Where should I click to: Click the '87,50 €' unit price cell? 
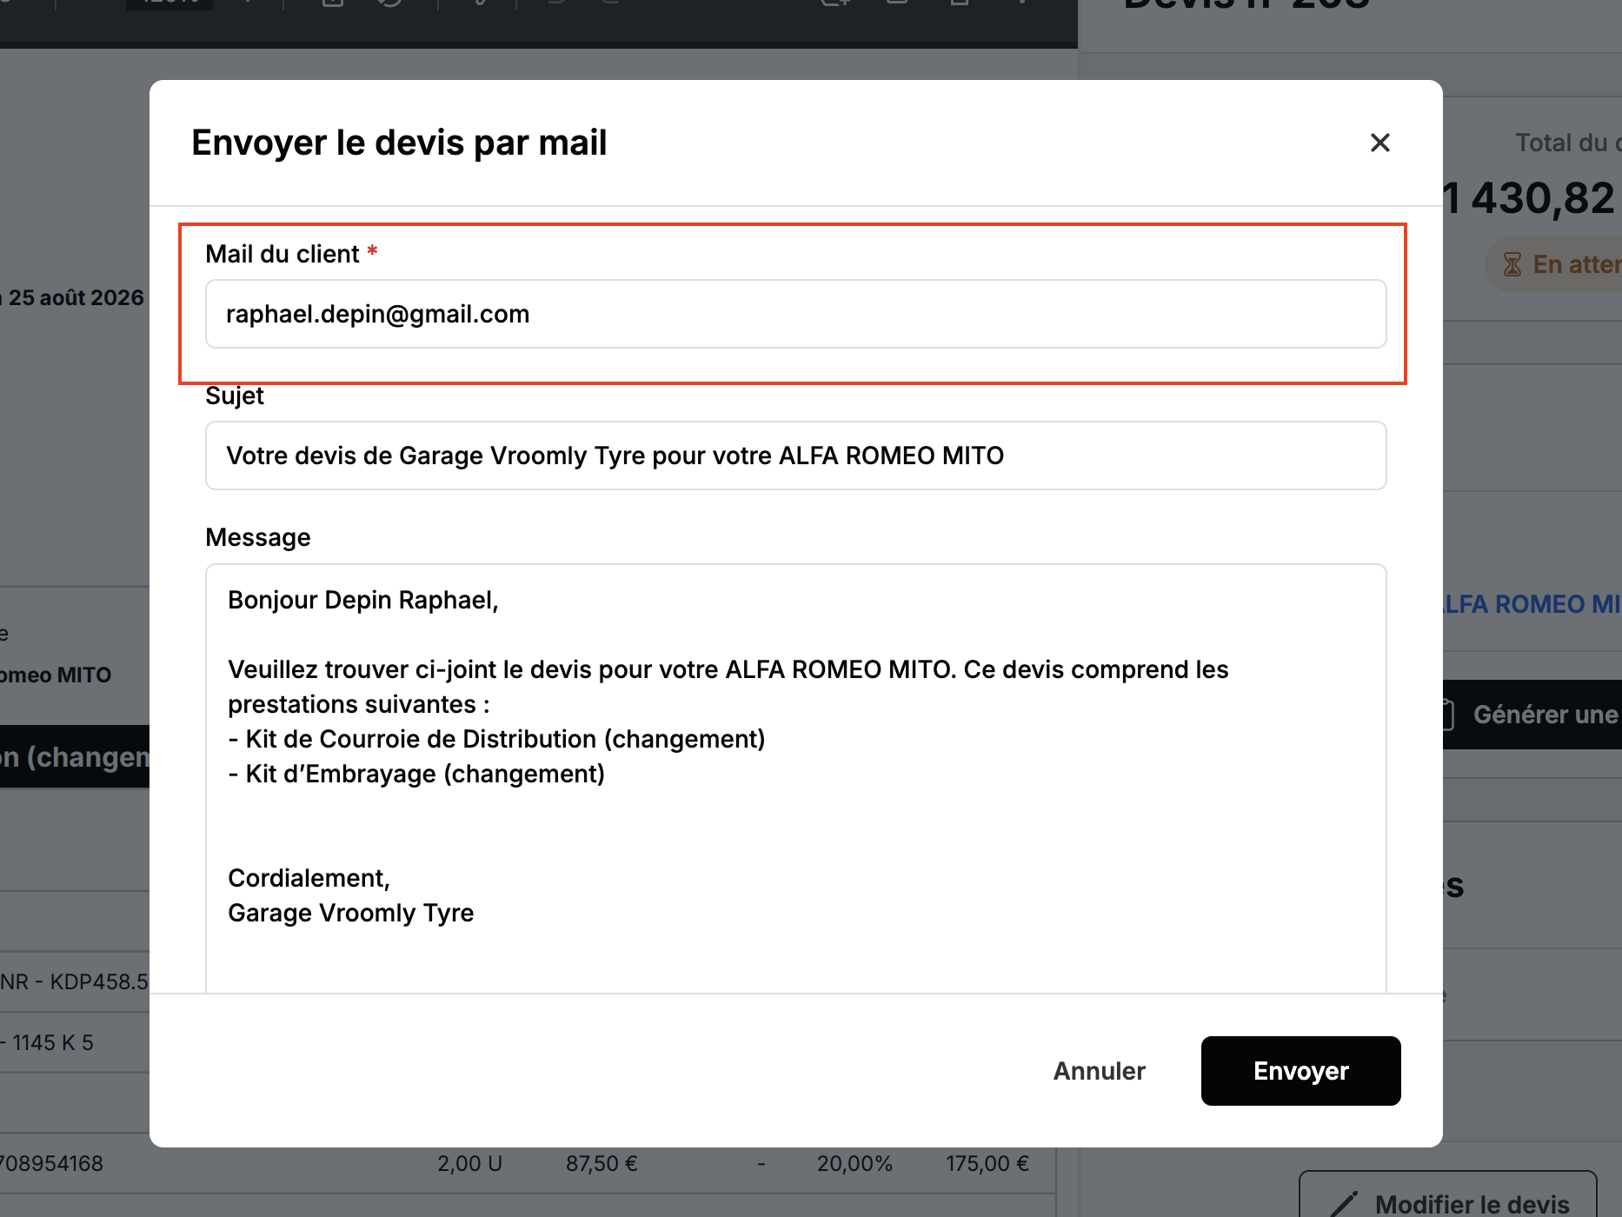click(x=602, y=1163)
